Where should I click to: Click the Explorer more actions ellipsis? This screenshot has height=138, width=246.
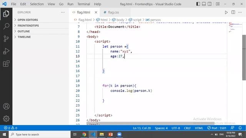pyautogui.click(x=63, y=12)
